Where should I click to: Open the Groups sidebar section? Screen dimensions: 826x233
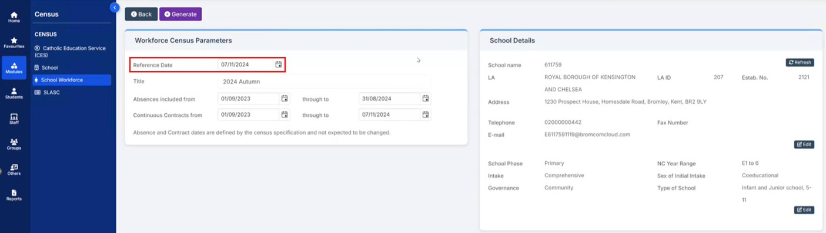pyautogui.click(x=14, y=144)
